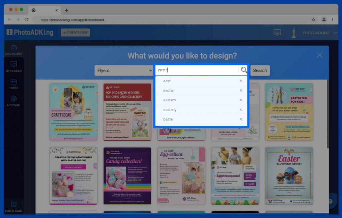
Task: Open the Easter Fun For Kids flyer
Action: coord(289,112)
